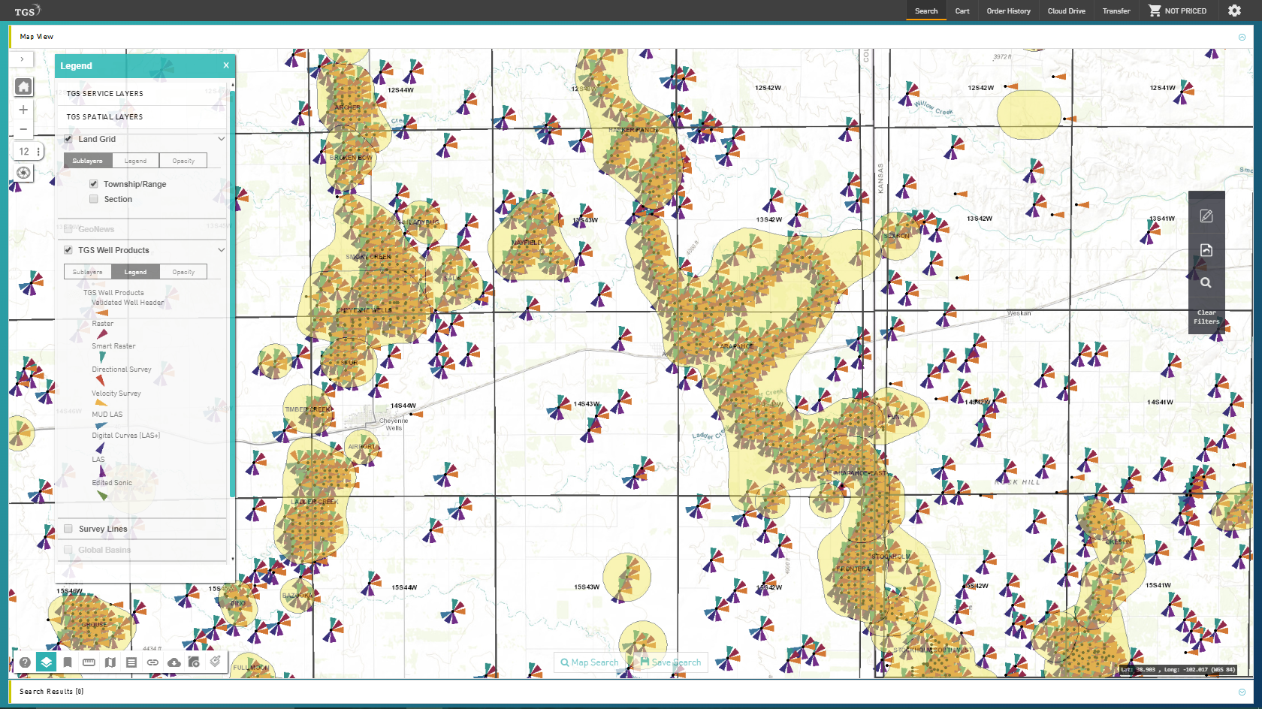Click the compass locate icon
This screenshot has width=1262, height=709.
click(x=23, y=173)
